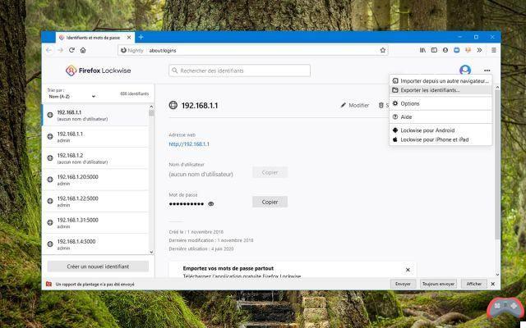Reload the about:logins page
Screen dimensions: 526x328
click(72, 50)
